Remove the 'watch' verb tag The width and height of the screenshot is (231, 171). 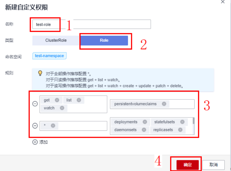click(62, 108)
